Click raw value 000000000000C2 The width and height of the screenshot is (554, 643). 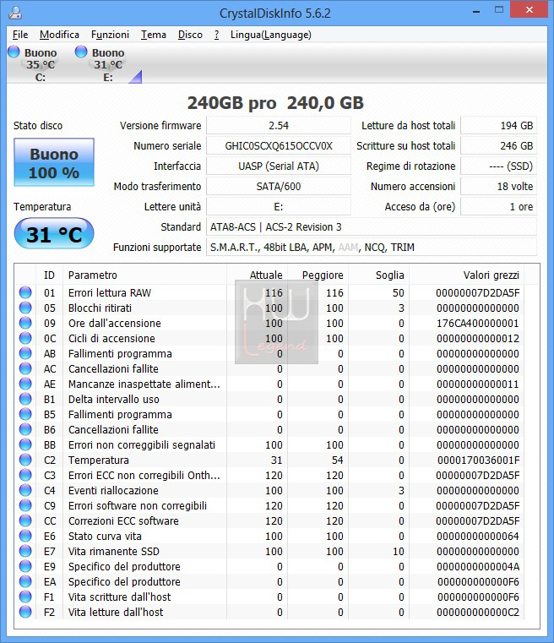pyautogui.click(x=478, y=612)
